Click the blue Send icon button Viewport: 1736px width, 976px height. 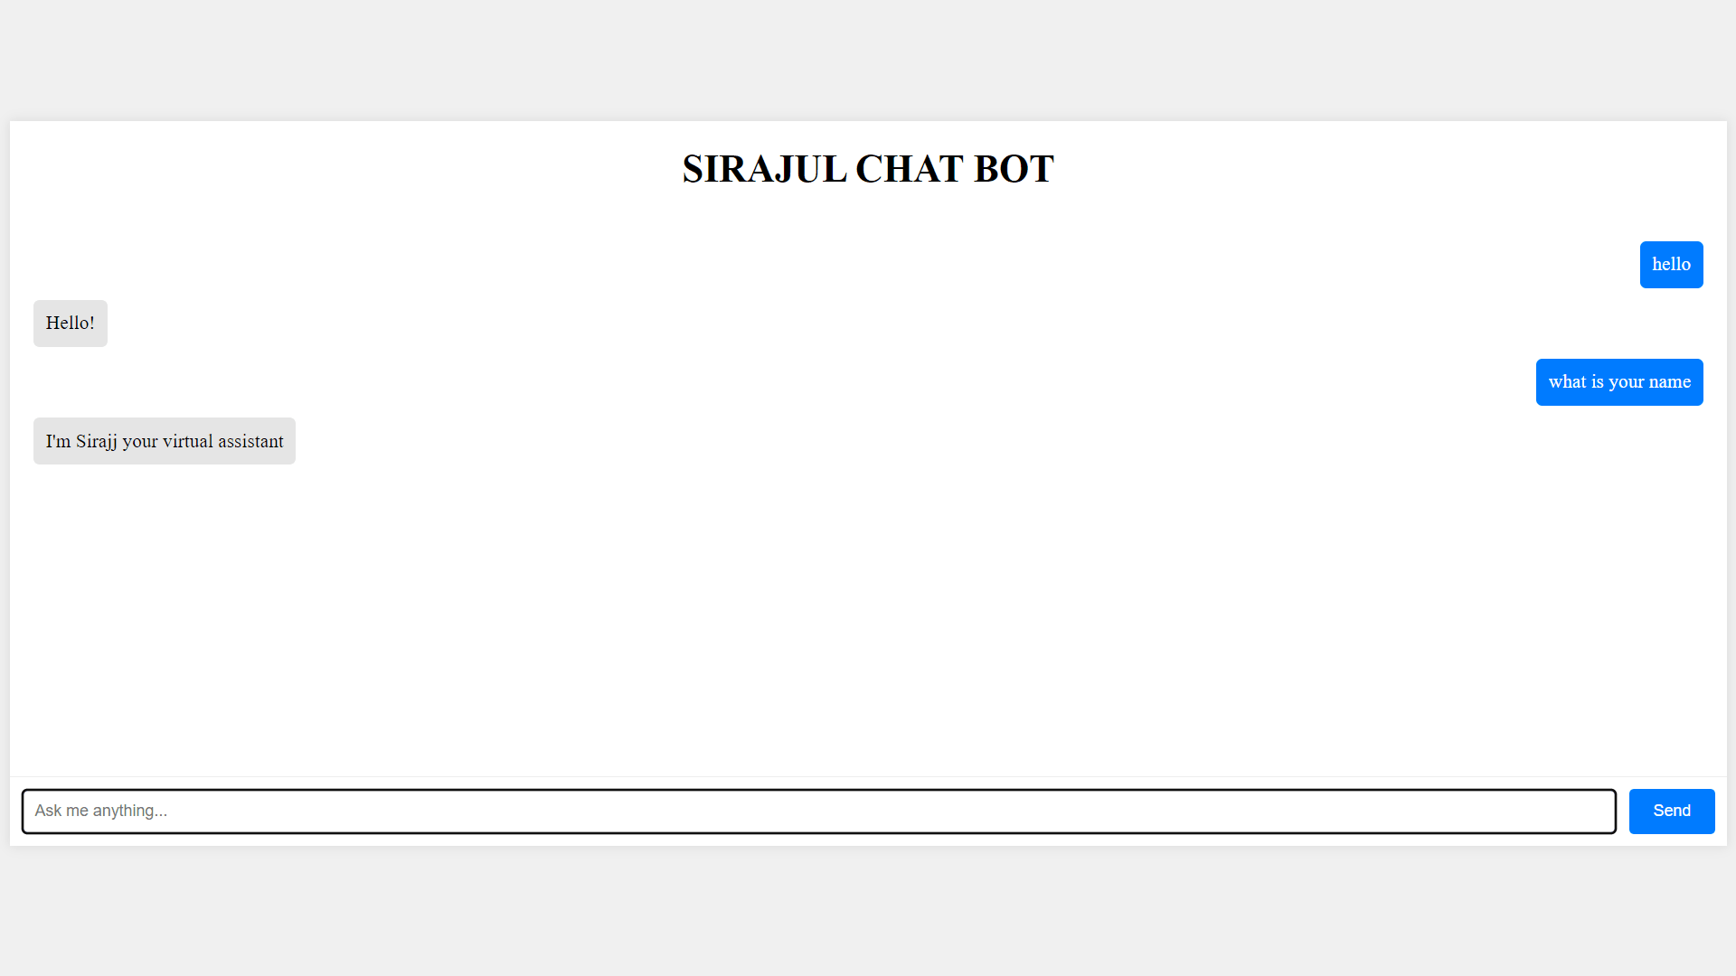pos(1672,811)
